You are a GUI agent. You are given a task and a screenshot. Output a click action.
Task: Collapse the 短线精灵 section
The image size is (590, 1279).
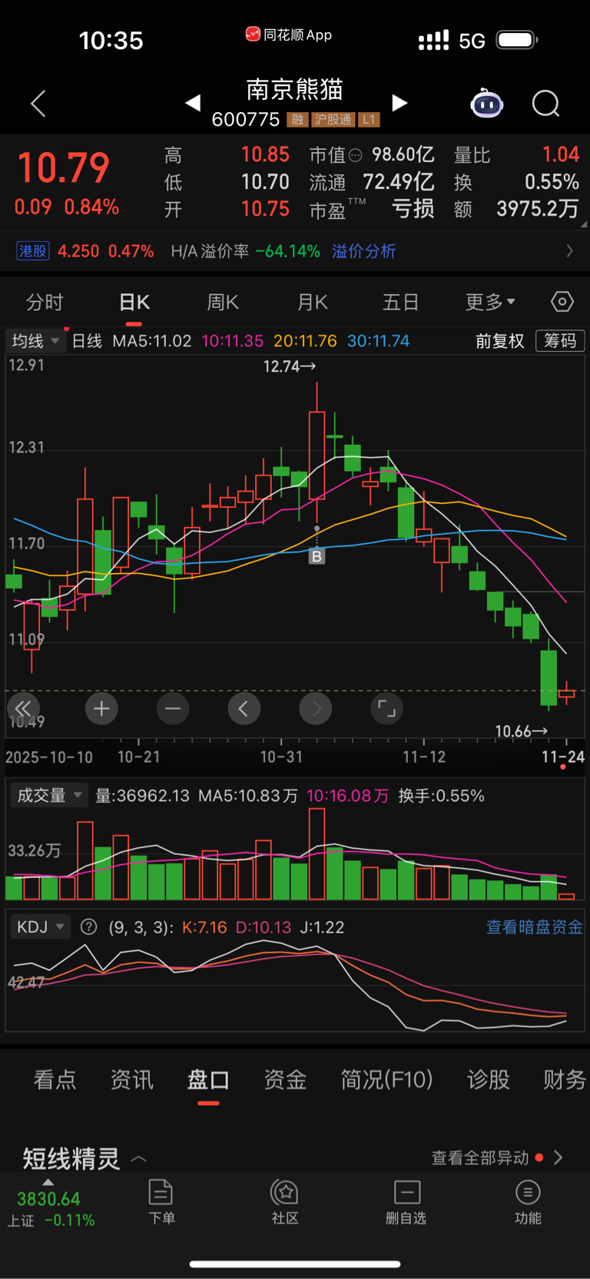[x=139, y=1158]
